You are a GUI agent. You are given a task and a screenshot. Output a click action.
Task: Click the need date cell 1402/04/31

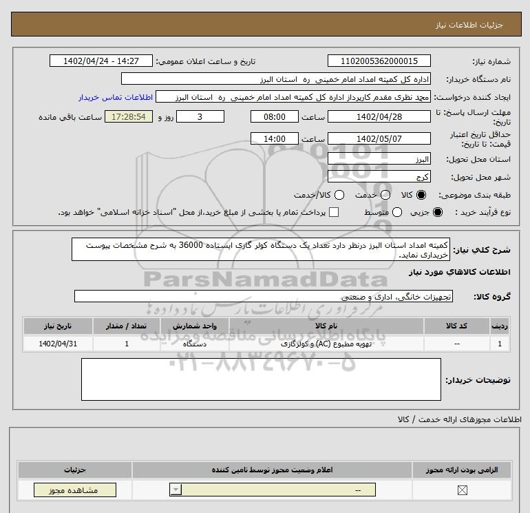58,344
